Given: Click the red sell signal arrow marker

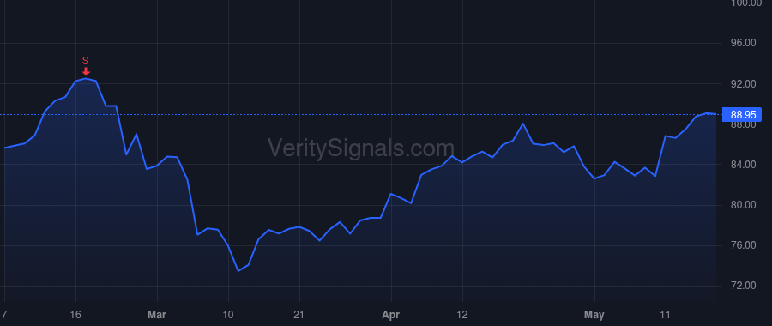Looking at the screenshot, I should 86,71.
